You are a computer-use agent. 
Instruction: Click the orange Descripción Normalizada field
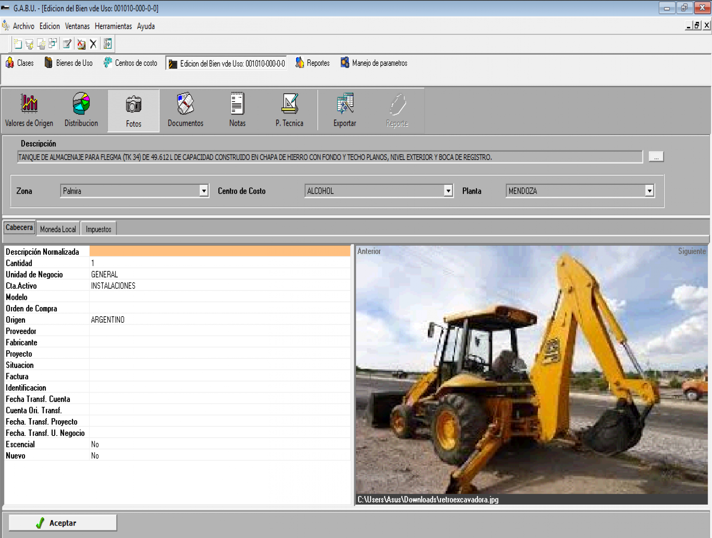point(220,251)
